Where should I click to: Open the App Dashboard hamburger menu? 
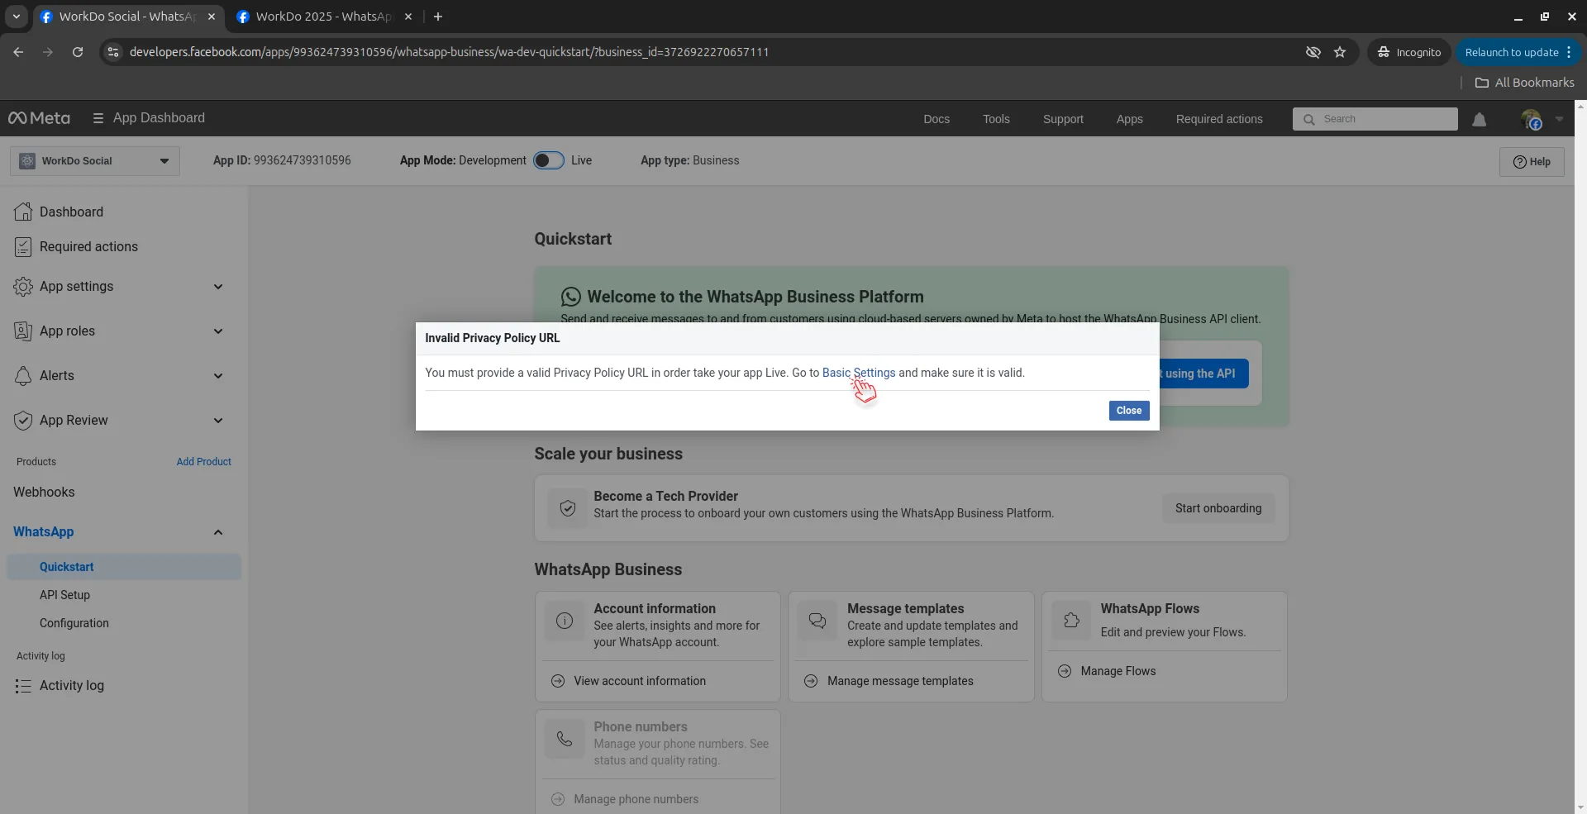click(x=98, y=118)
